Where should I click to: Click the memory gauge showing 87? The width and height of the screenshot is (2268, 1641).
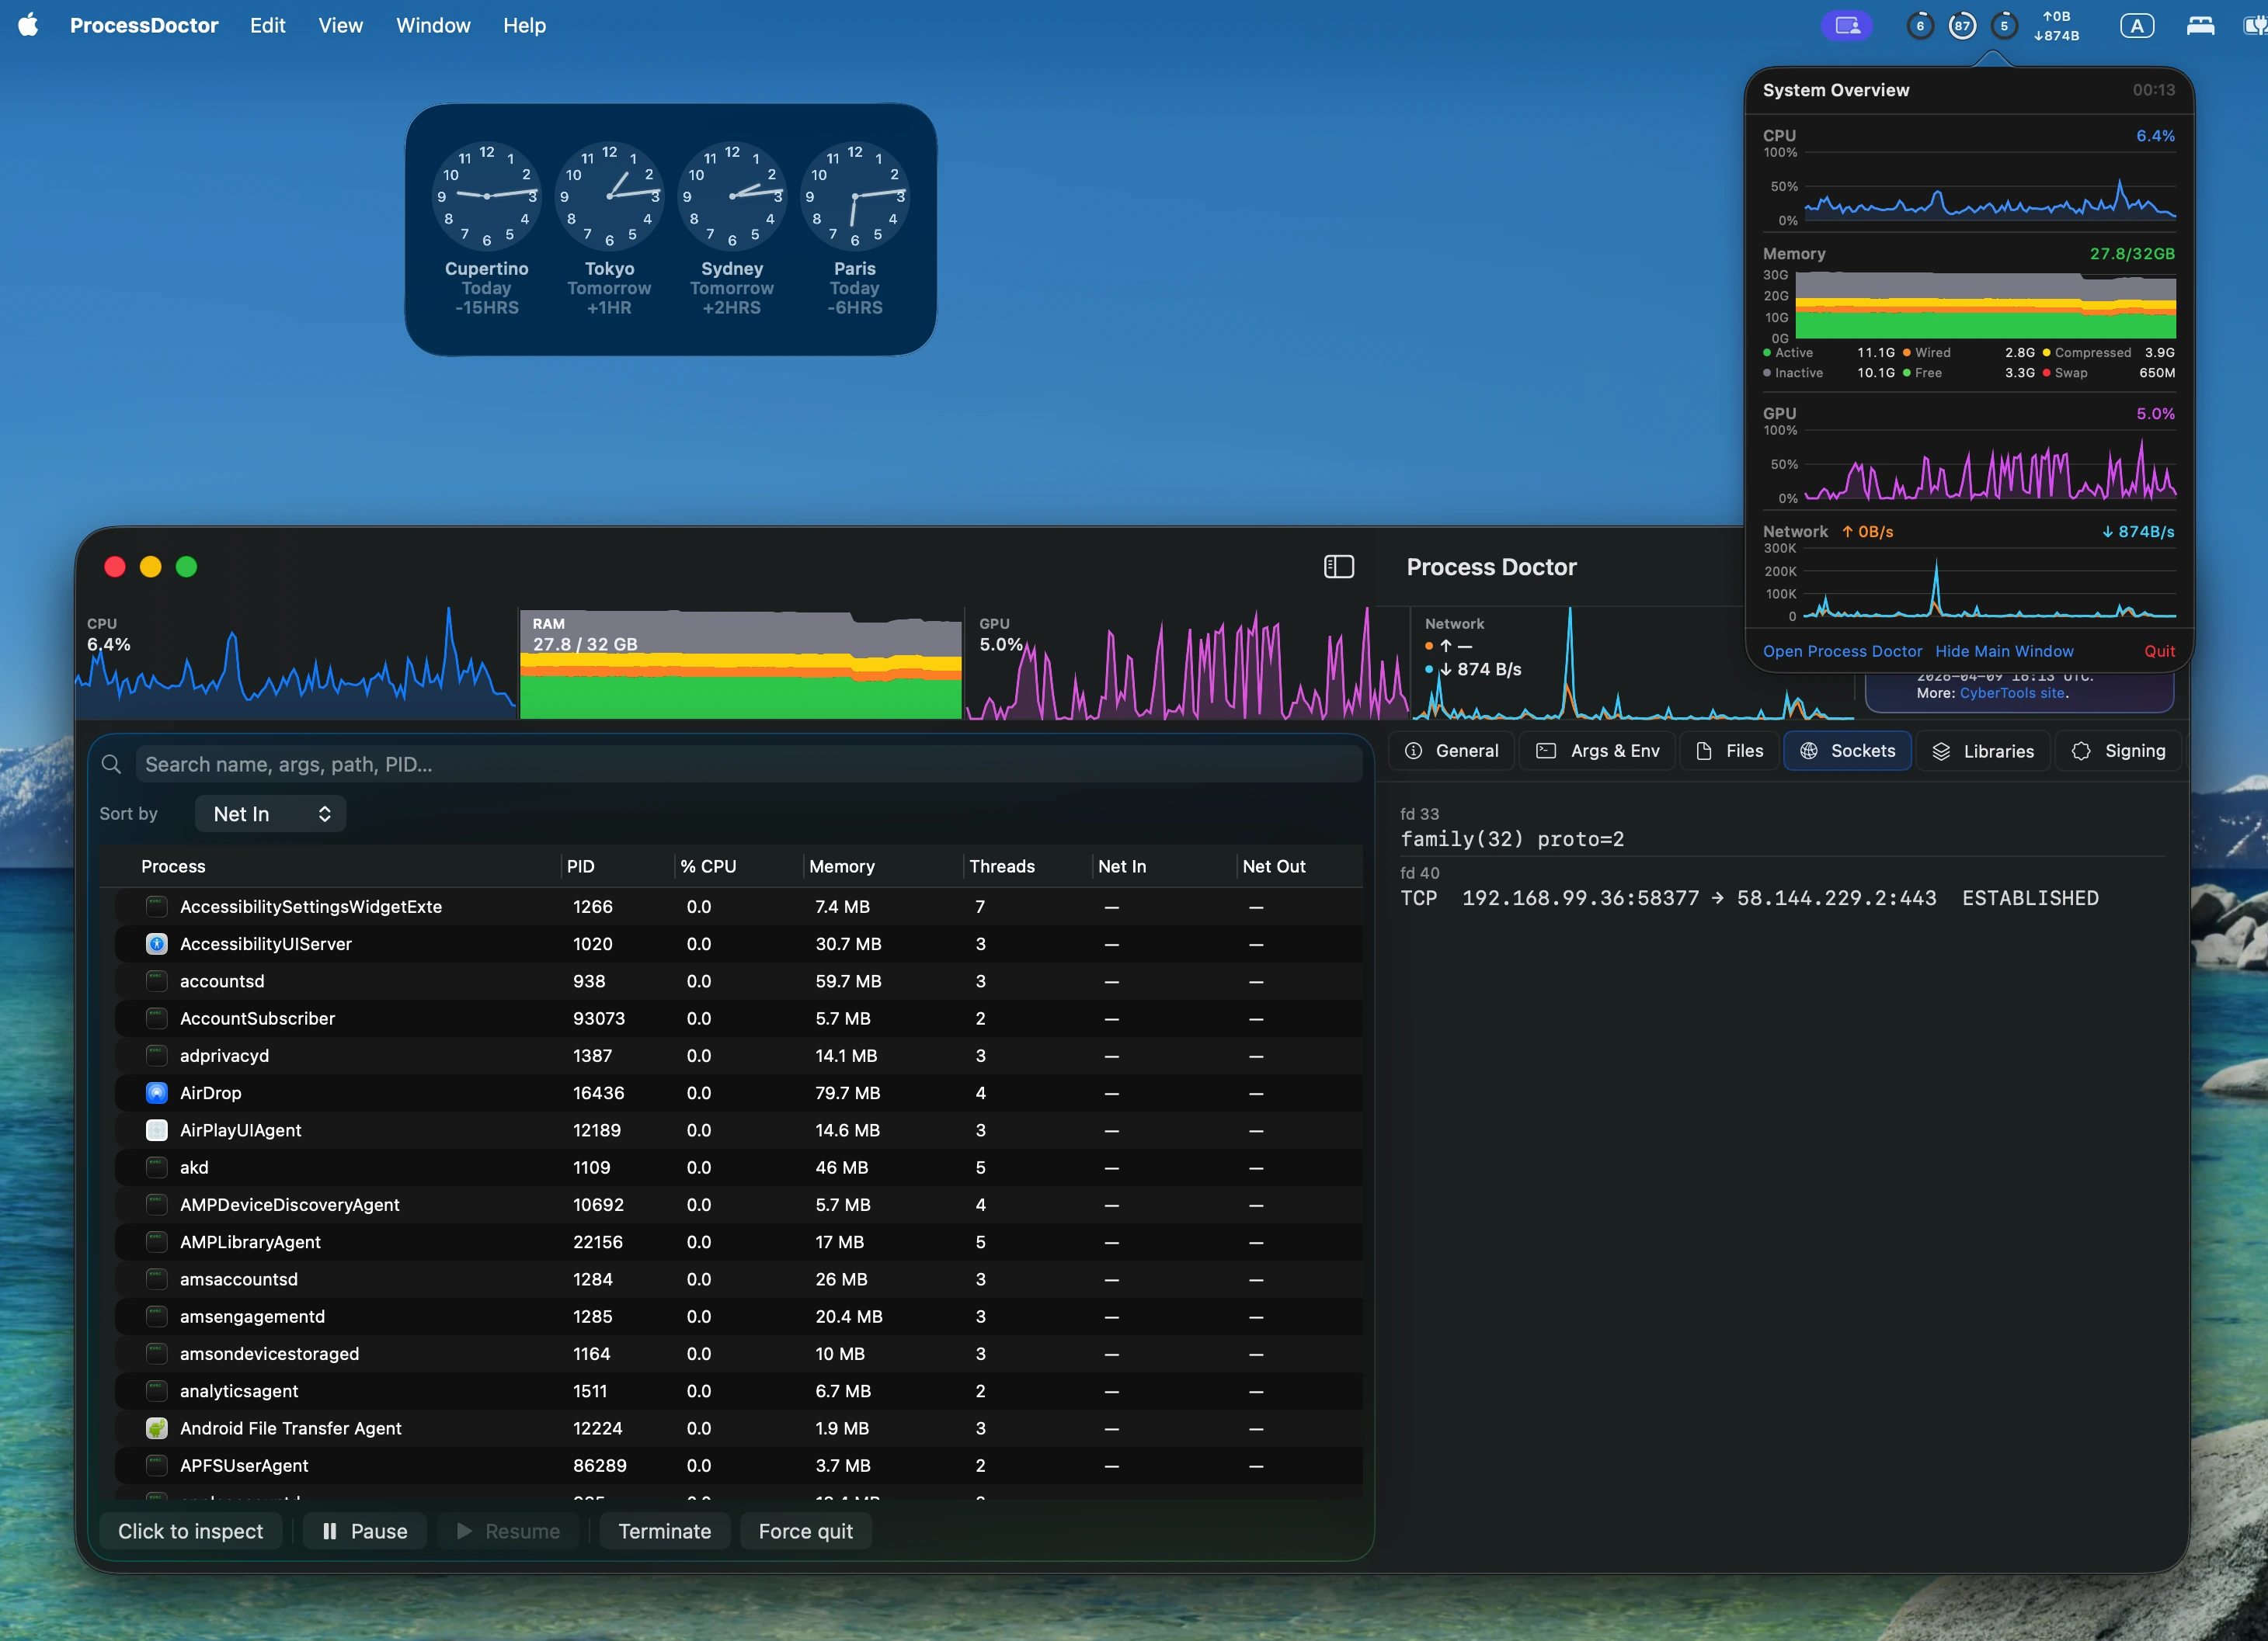tap(1962, 26)
